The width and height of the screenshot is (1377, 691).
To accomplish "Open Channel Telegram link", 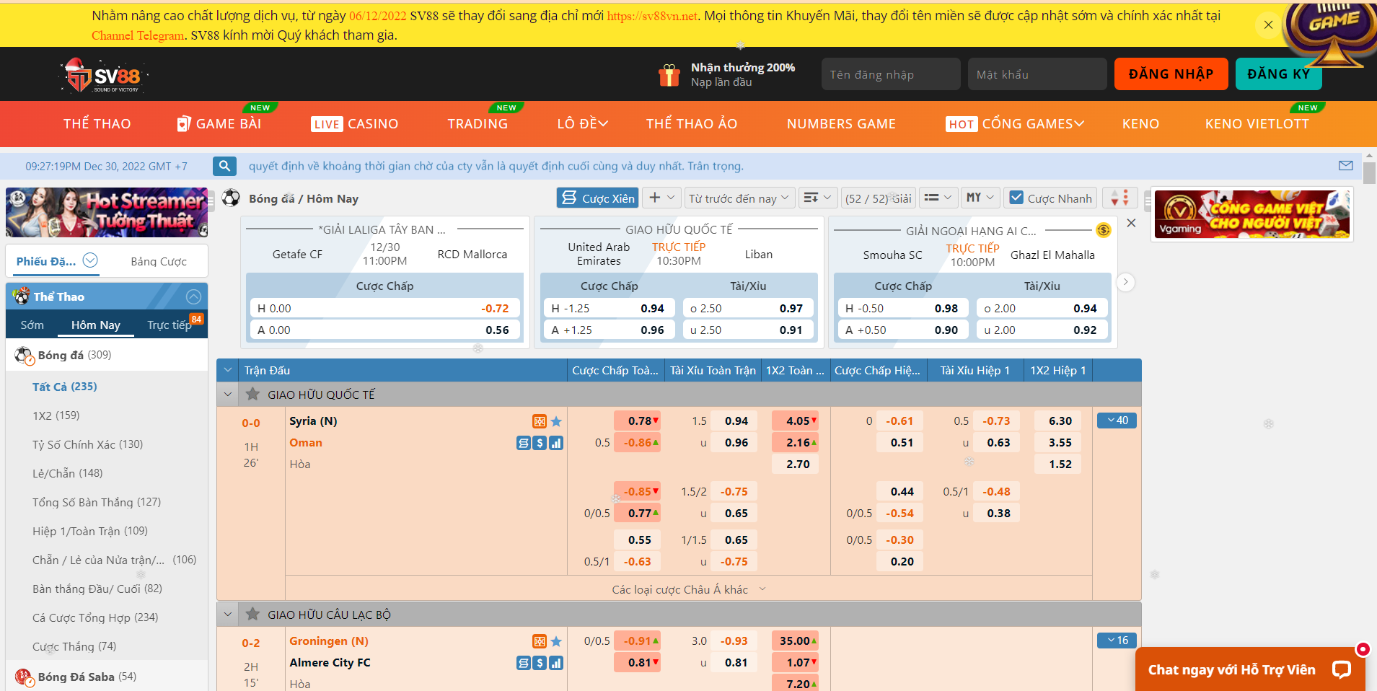I will [x=138, y=35].
